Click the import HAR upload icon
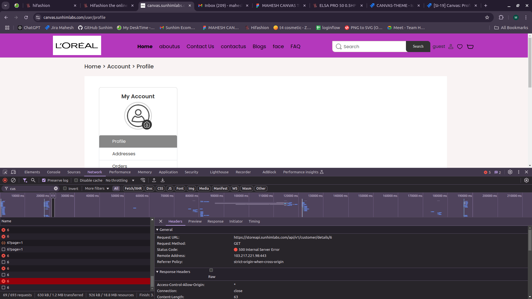Image resolution: width=532 pixels, height=299 pixels. (154, 180)
